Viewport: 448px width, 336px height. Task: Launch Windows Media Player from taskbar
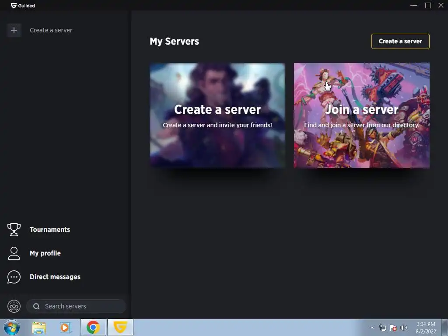tap(66, 328)
